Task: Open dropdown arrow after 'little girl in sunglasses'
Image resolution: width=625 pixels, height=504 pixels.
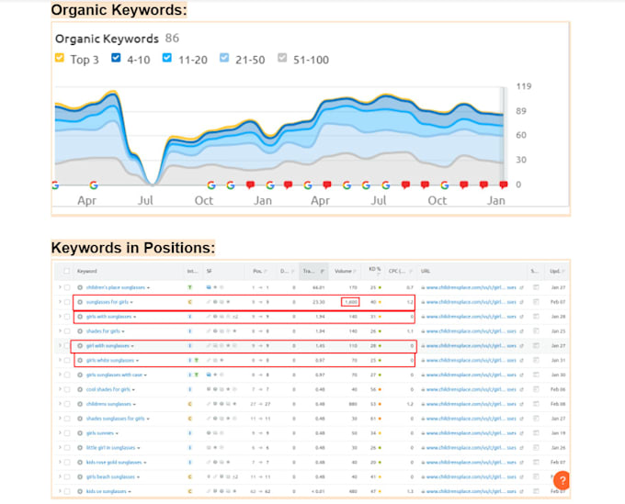Action: (138, 448)
